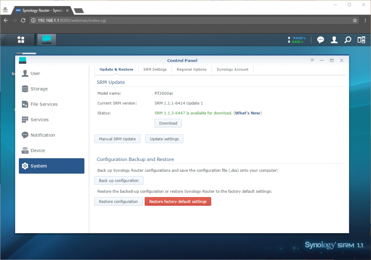
Task: Click the Control Panel help question mark
Action: (312, 60)
